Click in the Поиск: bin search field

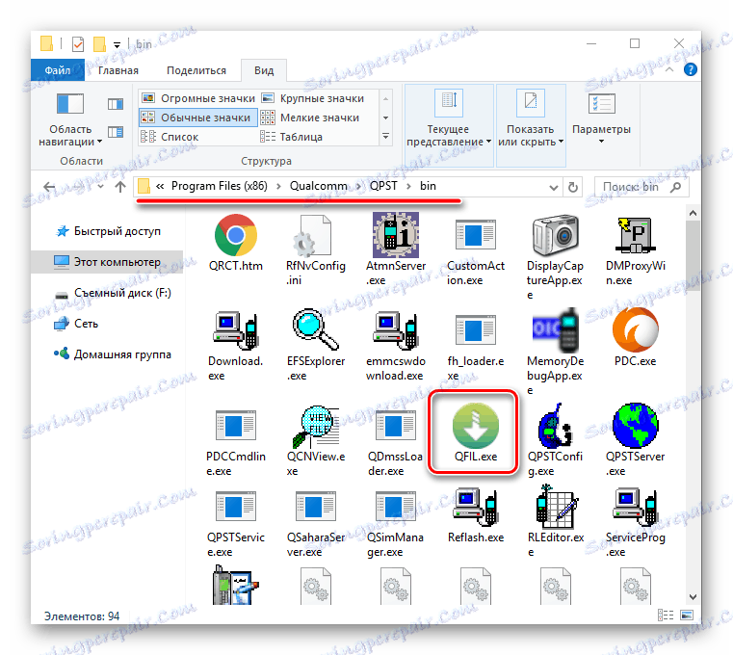[x=641, y=187]
